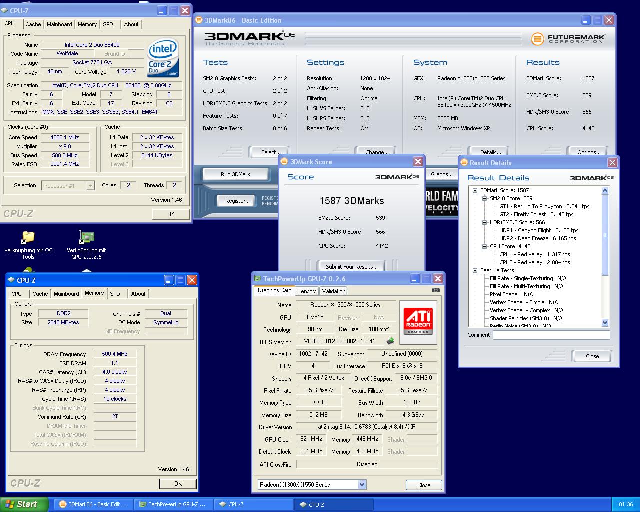Click the Result Details scrollbar thumb
640x512 pixels.
tap(605, 235)
